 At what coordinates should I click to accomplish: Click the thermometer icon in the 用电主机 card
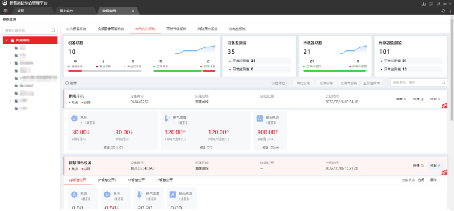click(x=167, y=119)
